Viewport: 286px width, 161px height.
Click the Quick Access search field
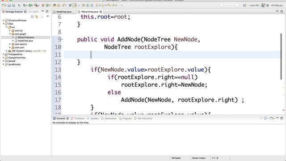(229, 5)
